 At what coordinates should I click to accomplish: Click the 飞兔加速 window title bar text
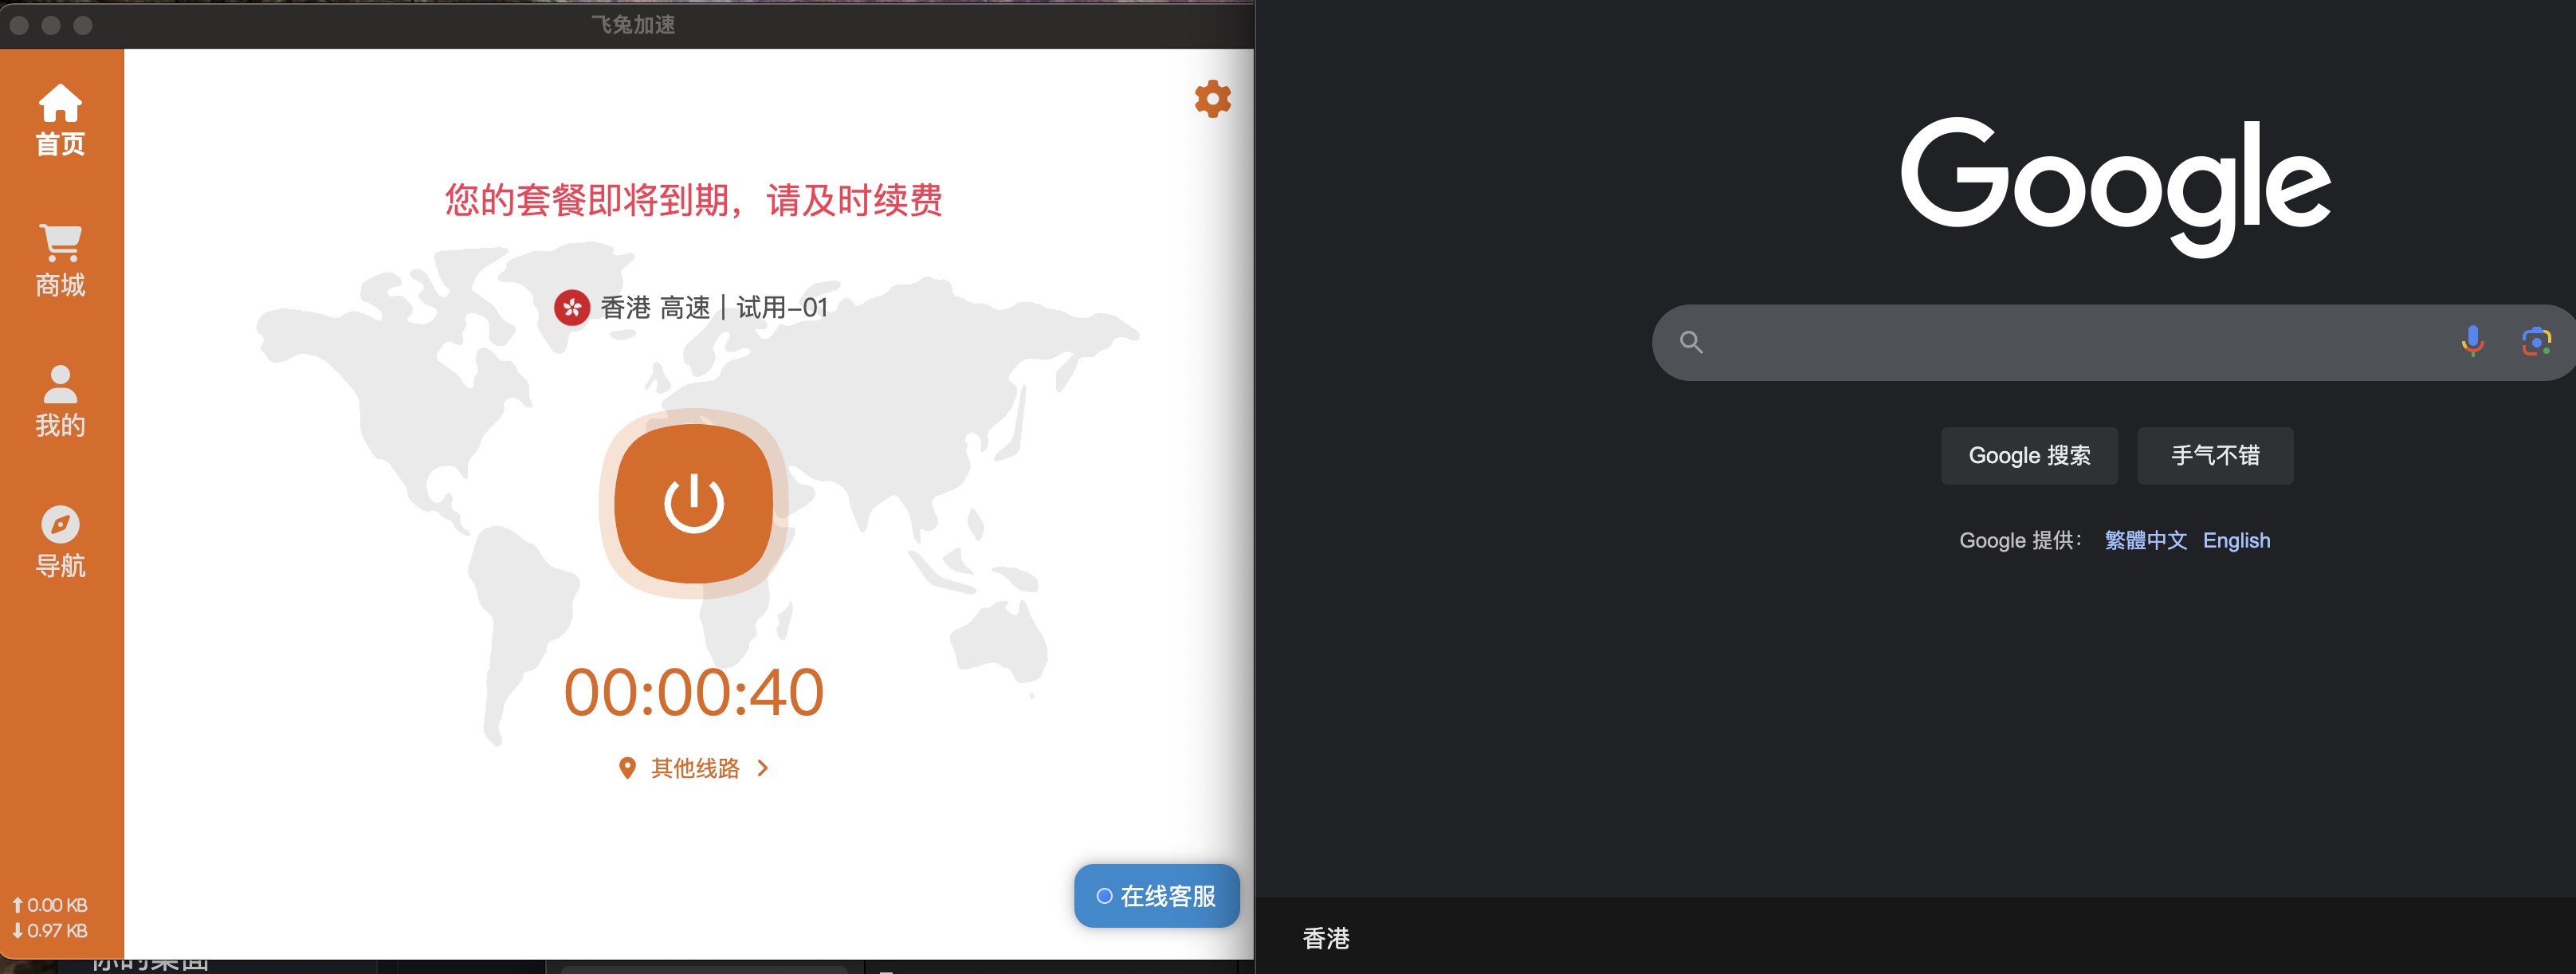[633, 24]
